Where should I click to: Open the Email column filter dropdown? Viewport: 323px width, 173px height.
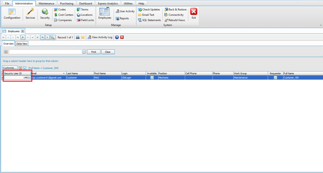pyautogui.click(x=64, y=74)
